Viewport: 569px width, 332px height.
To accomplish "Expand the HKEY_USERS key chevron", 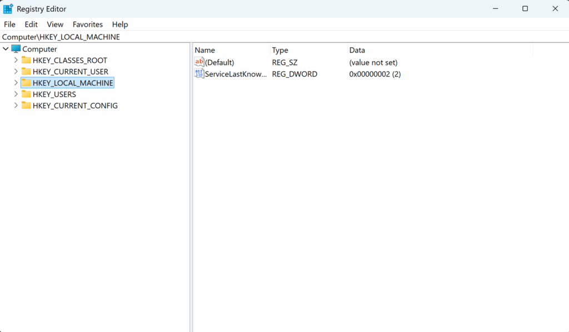I will click(x=16, y=94).
